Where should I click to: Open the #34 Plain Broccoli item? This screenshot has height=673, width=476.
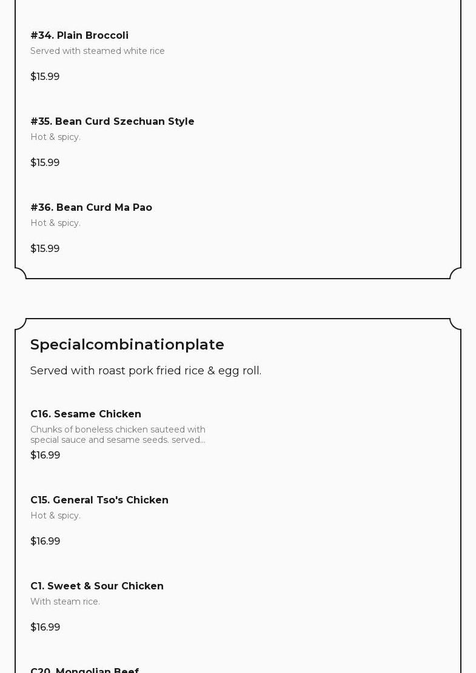pyautogui.click(x=79, y=35)
